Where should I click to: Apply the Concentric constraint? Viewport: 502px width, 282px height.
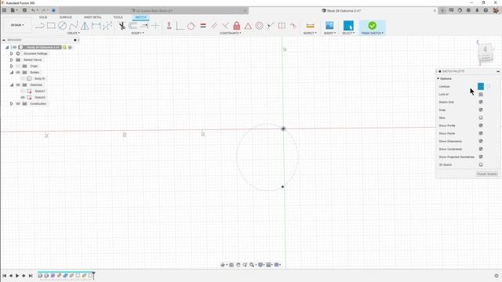pos(260,26)
